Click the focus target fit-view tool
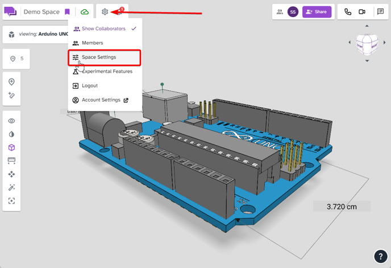 (x=11, y=201)
